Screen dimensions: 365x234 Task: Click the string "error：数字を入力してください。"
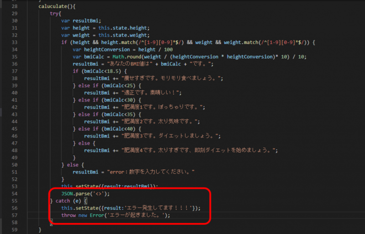pyautogui.click(x=151, y=172)
